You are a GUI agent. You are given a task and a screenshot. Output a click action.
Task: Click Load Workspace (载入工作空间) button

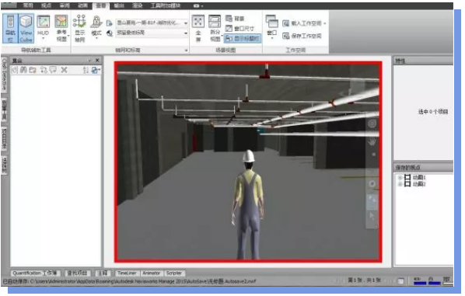(x=304, y=23)
